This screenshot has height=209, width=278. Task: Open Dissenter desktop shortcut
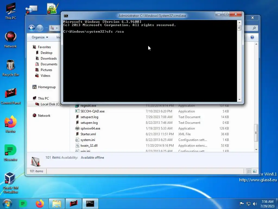[11, 153]
